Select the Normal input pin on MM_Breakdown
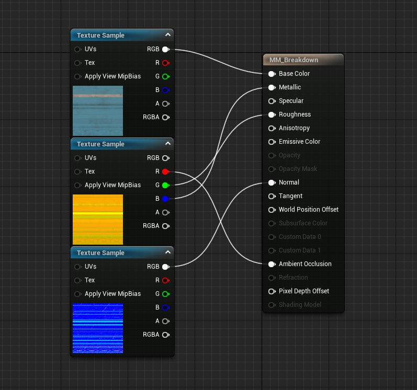 272,182
